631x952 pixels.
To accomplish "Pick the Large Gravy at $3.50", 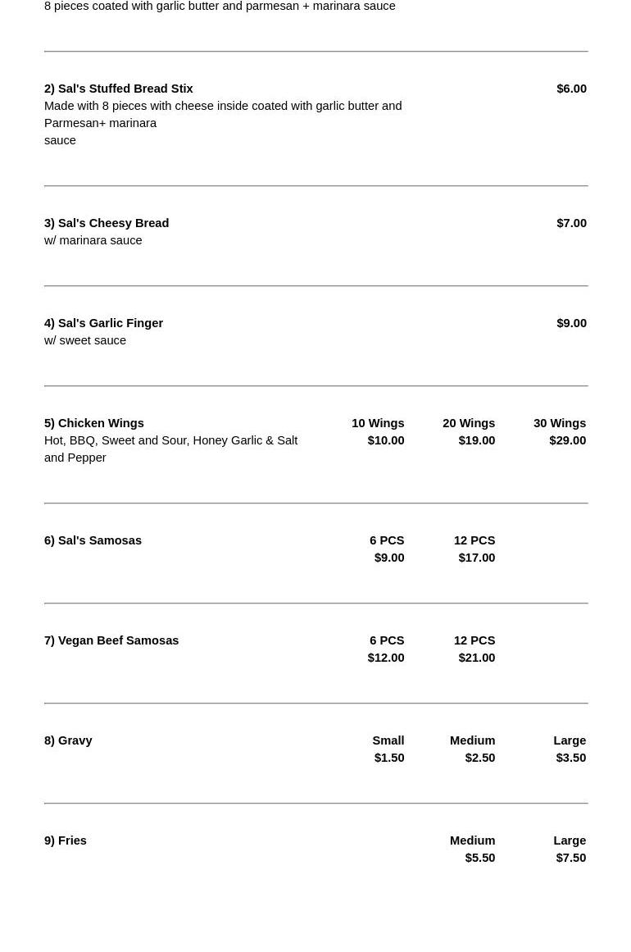I will point(570,749).
